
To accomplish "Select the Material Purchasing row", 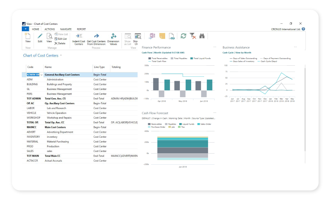I will click(80, 142).
